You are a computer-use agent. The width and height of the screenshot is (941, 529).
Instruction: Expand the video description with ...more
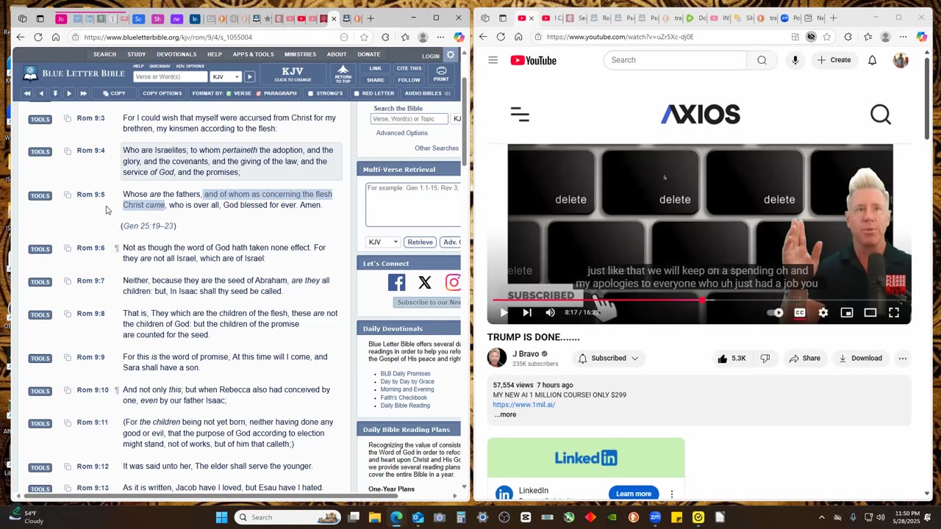tap(505, 415)
